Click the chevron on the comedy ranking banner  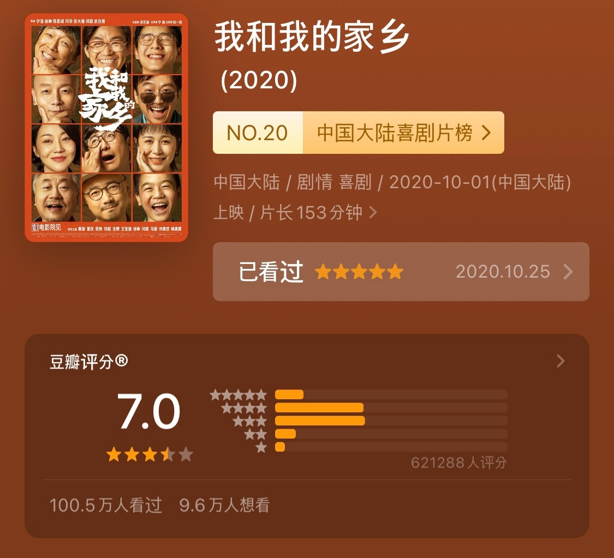(486, 133)
